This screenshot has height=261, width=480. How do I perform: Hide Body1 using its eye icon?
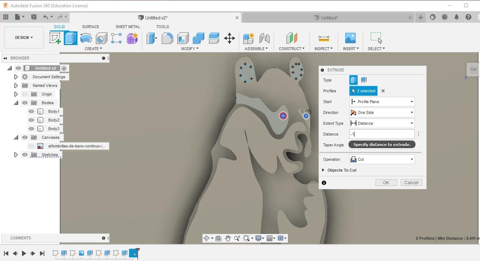[31, 111]
